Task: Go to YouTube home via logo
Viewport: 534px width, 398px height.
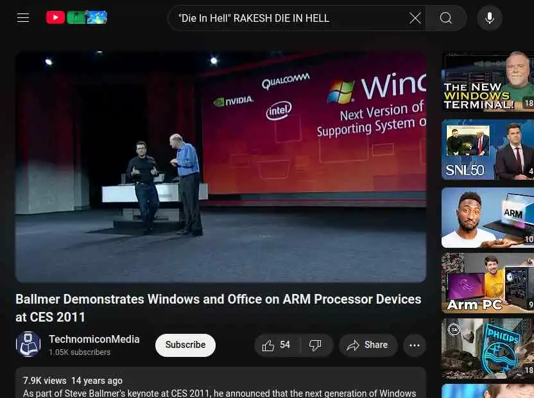Action: pyautogui.click(x=76, y=17)
